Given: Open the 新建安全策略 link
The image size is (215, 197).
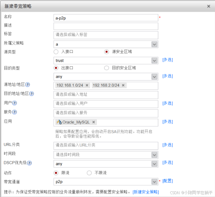Looking at the screenshot, I should (146, 192).
